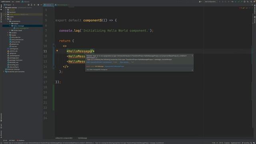Click the lower three-dot menu in tooltip
The width and height of the screenshot is (256, 144).
pyautogui.click(x=192, y=70)
